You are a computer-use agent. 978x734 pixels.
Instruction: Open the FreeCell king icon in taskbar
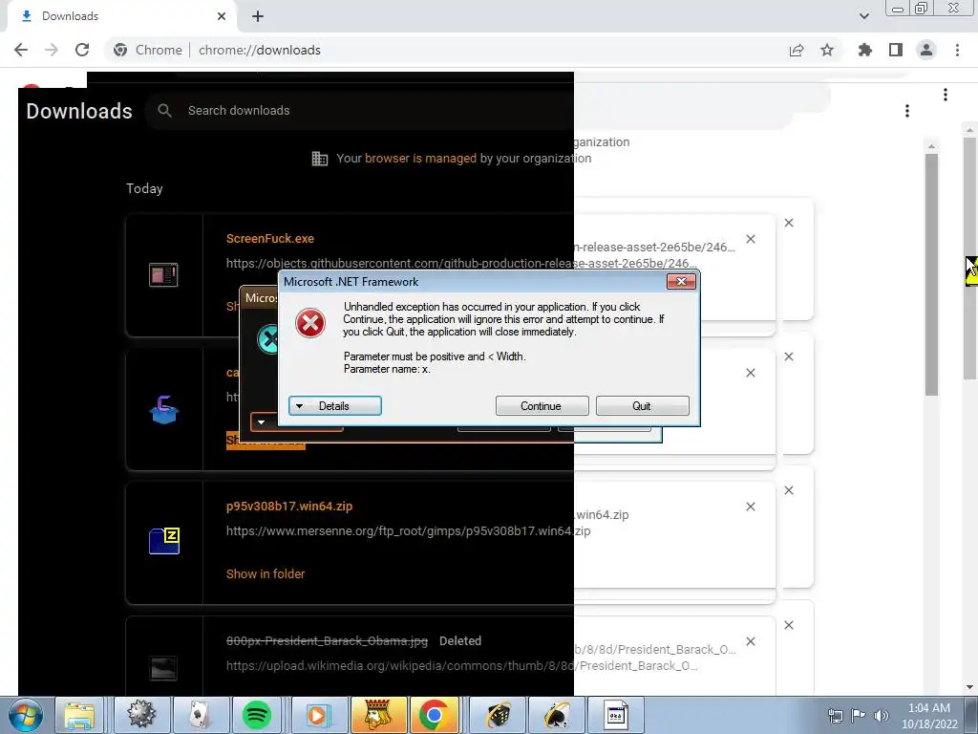coord(378,715)
